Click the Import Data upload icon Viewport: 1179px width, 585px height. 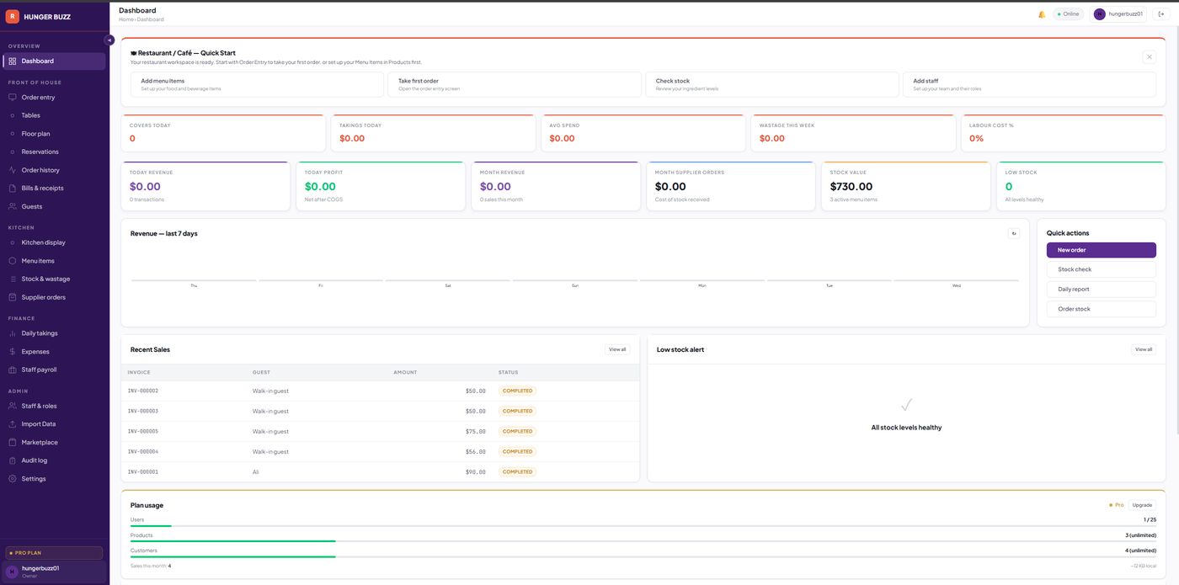click(13, 423)
